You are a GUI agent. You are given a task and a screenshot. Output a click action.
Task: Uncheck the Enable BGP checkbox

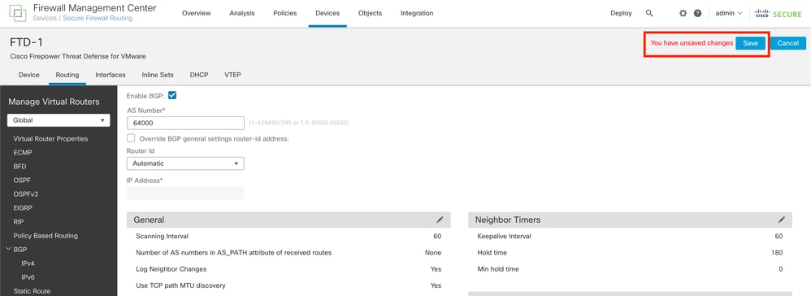pos(173,96)
